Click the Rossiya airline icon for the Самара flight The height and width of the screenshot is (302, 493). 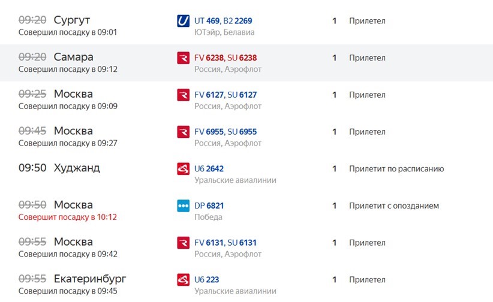tap(184, 58)
